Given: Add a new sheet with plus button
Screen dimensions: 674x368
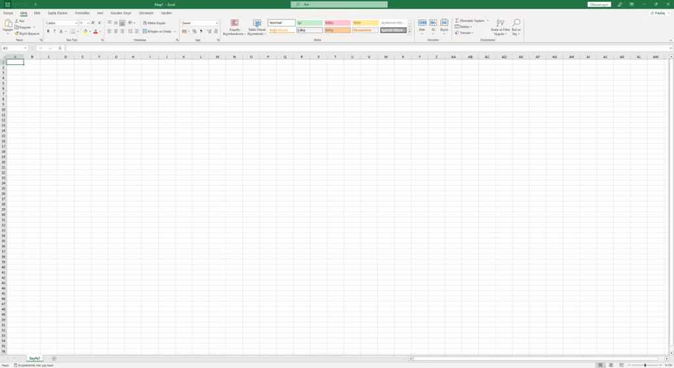Looking at the screenshot, I should click(54, 359).
